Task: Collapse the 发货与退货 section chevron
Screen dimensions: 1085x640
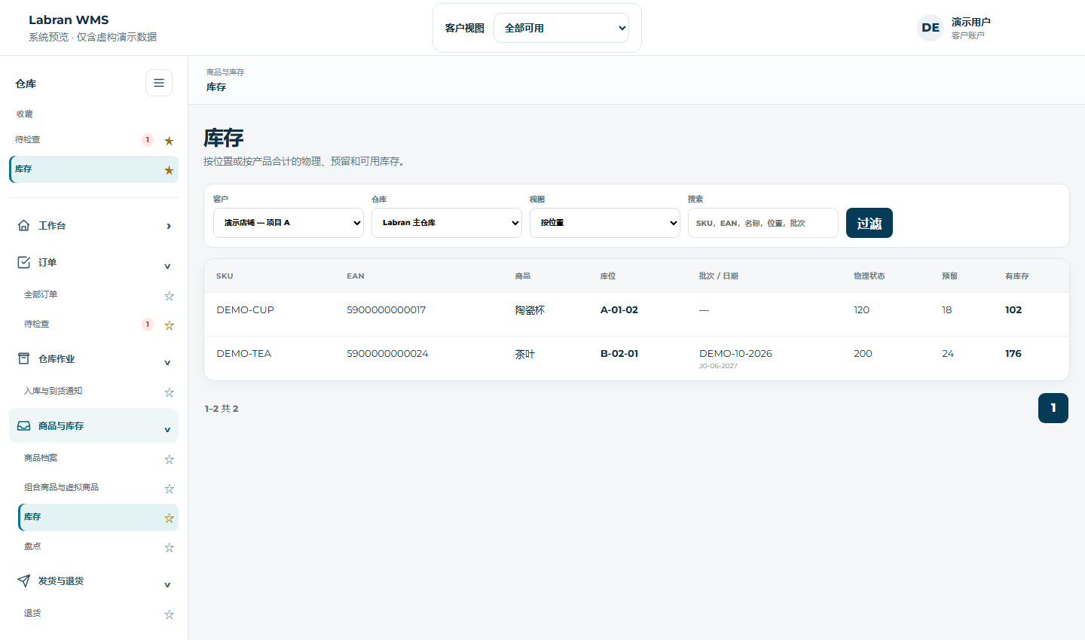Action: [x=167, y=584]
